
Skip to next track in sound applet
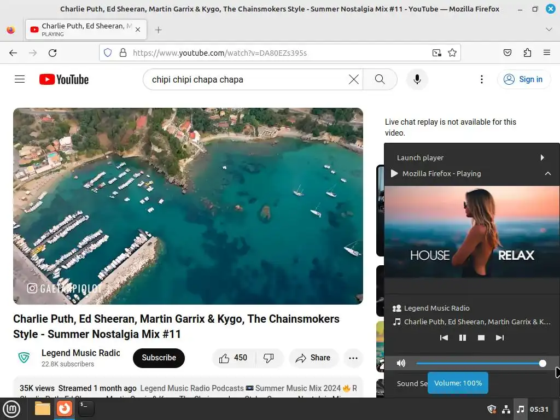pyautogui.click(x=500, y=337)
